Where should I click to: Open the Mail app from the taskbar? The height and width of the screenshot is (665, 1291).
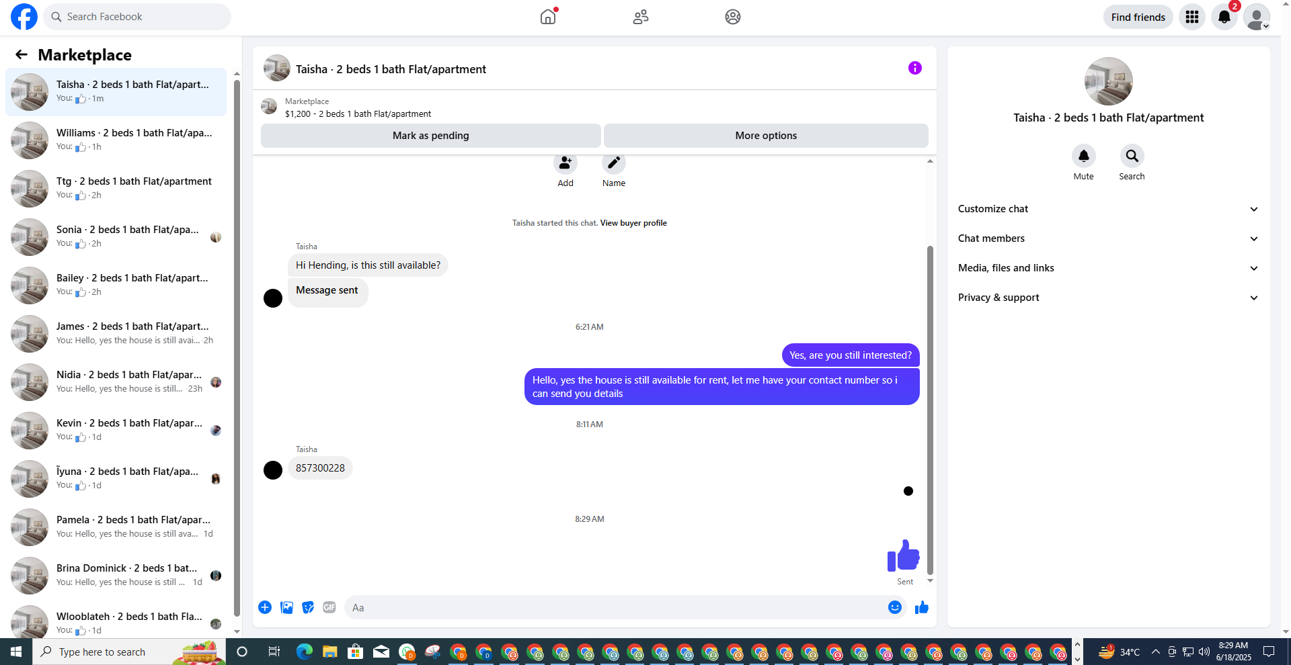click(x=381, y=652)
